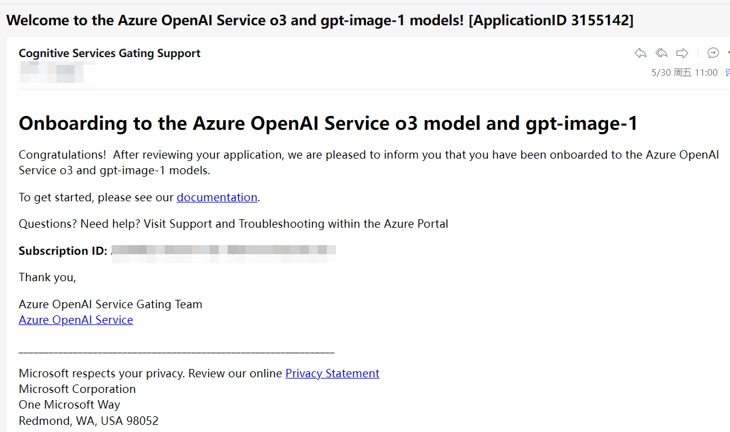Click the more actions icon at top right
The width and height of the screenshot is (730, 432).
[x=727, y=53]
